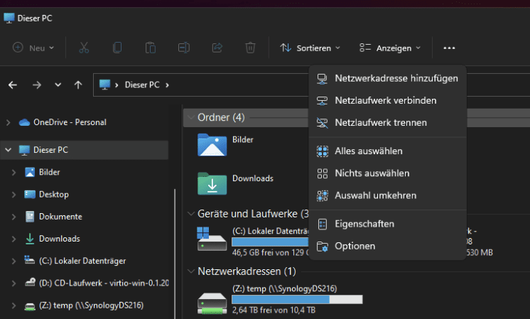Click the Copy icon in toolbar
Image resolution: width=530 pixels, height=319 pixels.
click(x=117, y=48)
